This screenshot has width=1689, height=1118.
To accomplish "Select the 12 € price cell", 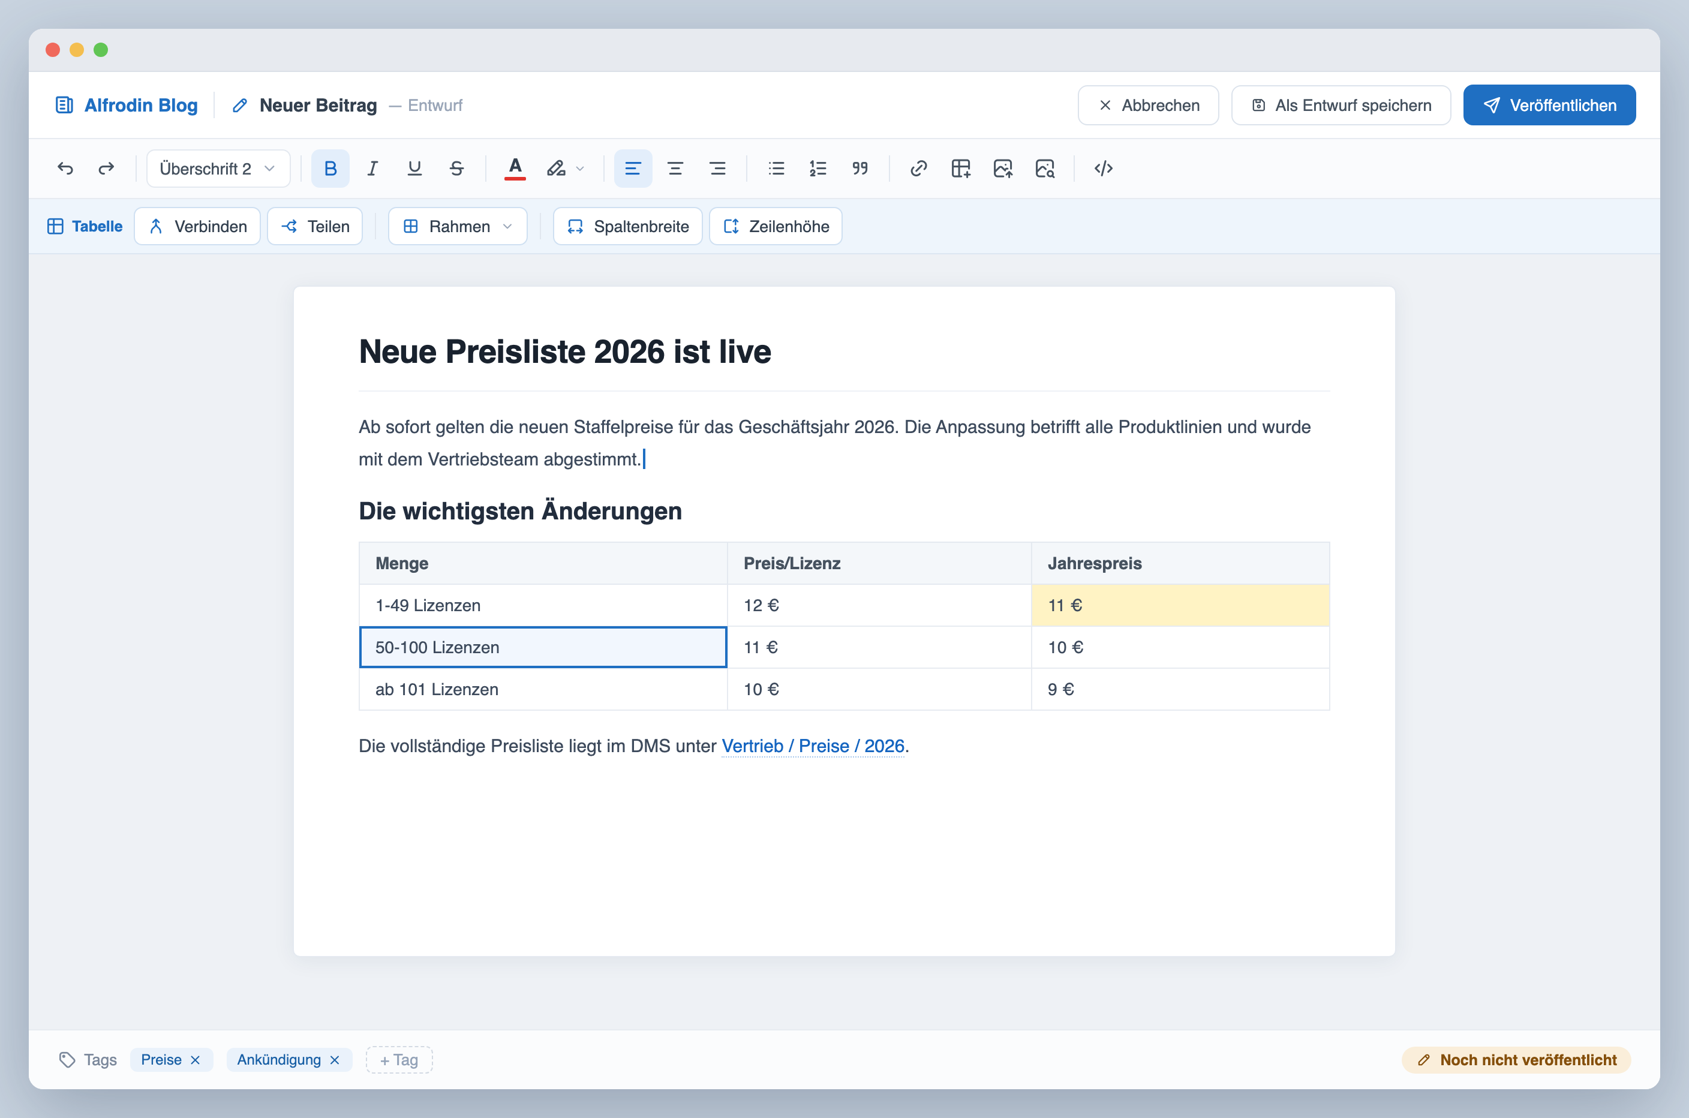I will 879,605.
